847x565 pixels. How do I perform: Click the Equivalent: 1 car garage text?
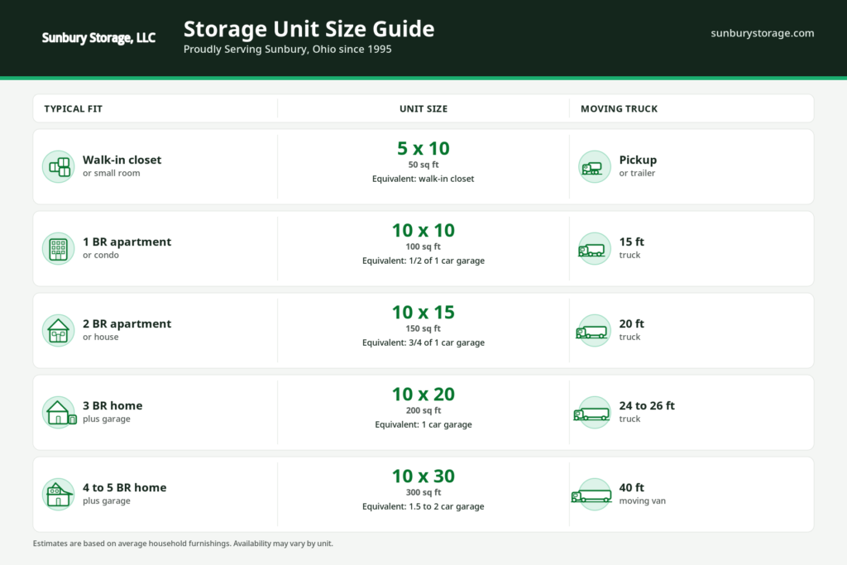click(423, 424)
